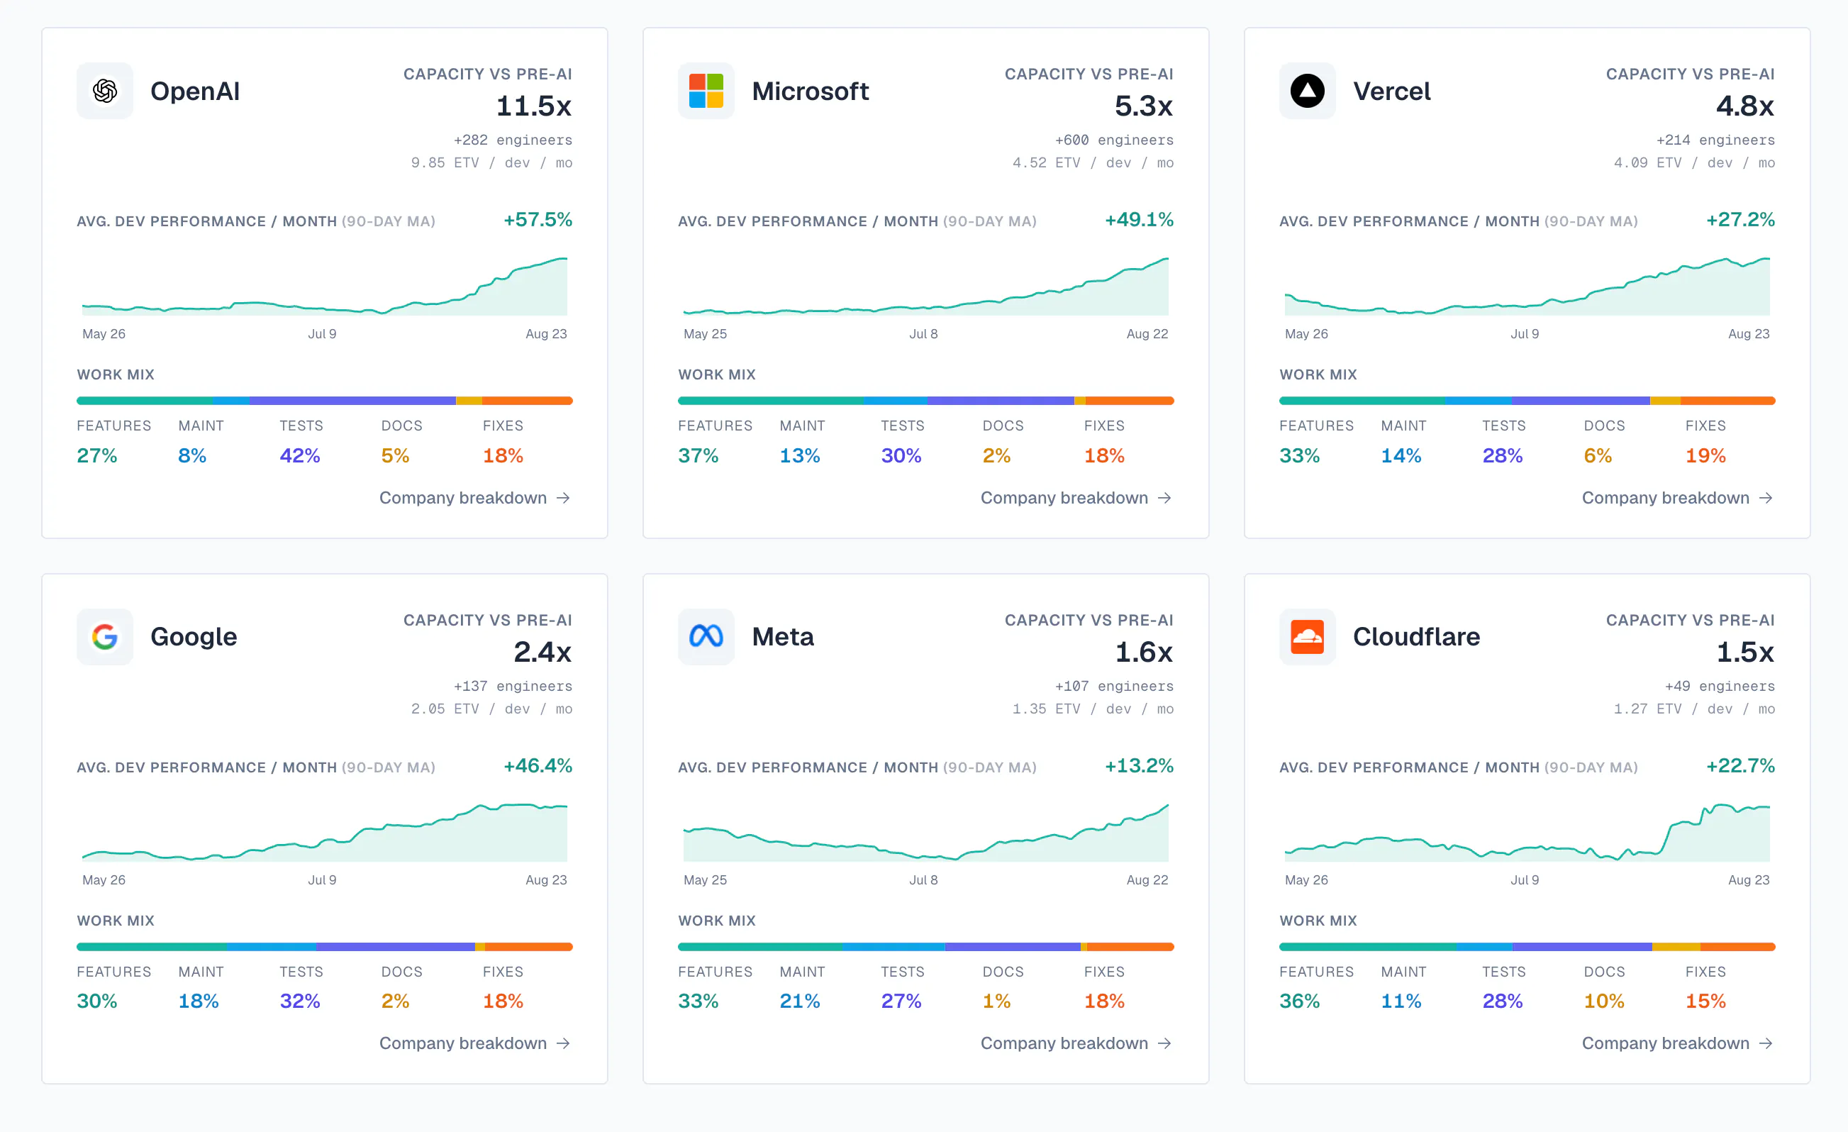
Task: Open Company breakdown link for Google
Action: pyautogui.click(x=474, y=1043)
